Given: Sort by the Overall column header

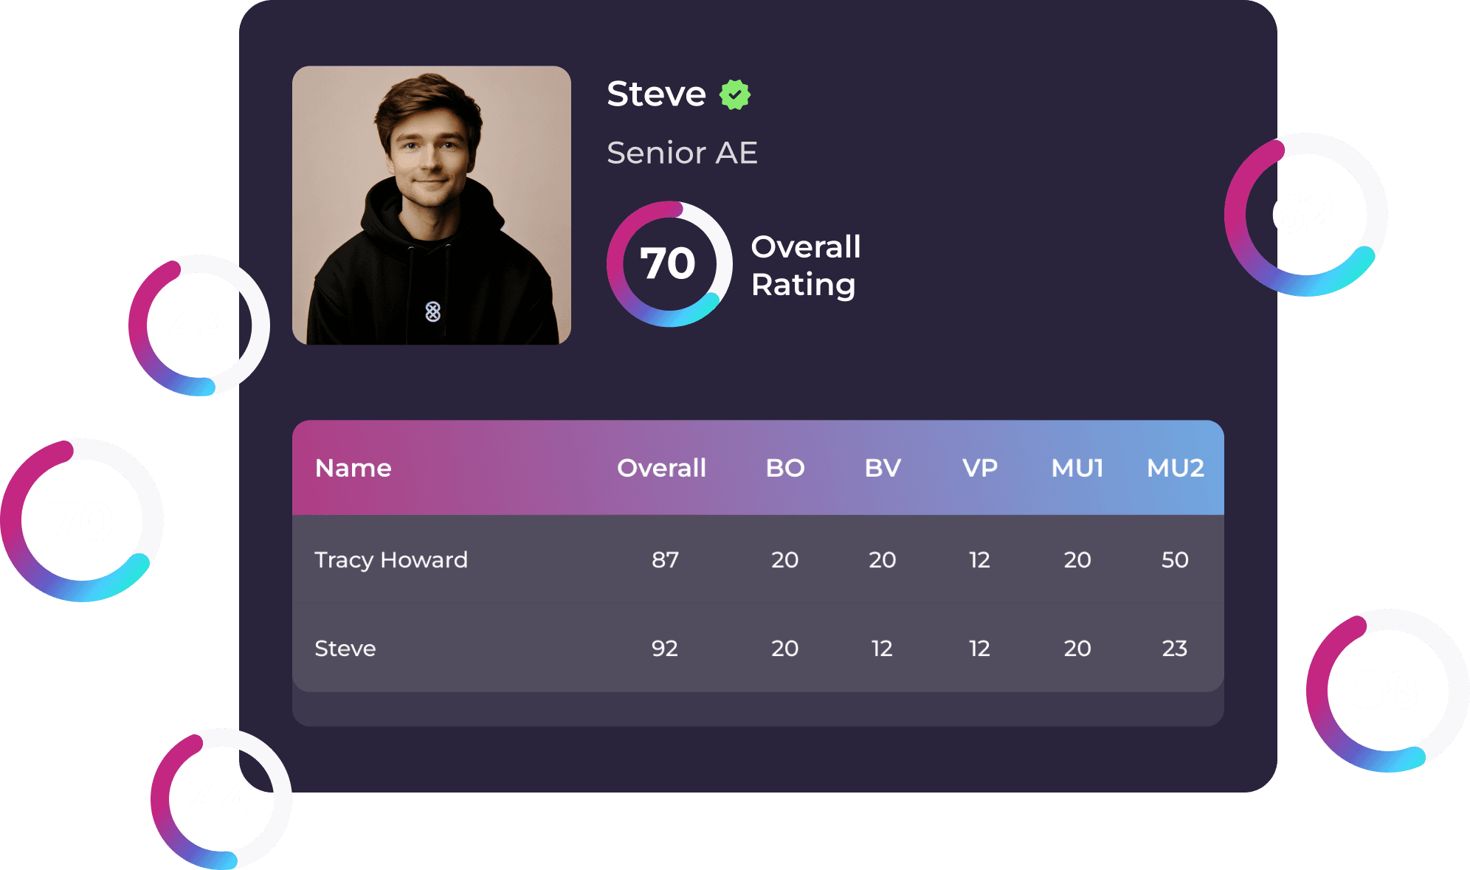Looking at the screenshot, I should (x=661, y=468).
